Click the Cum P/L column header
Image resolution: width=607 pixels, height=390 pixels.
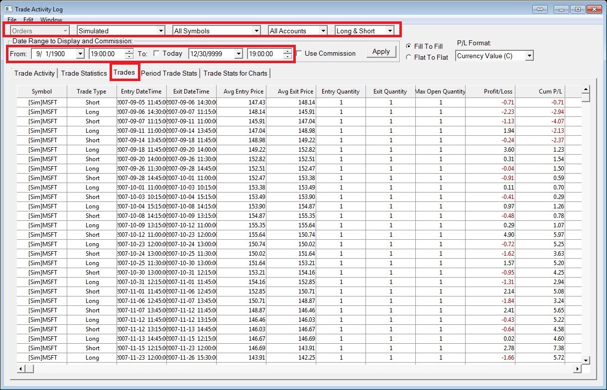click(540, 92)
